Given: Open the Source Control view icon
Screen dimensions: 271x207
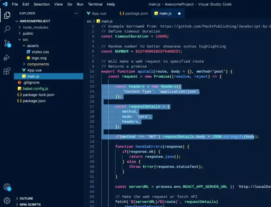Looking at the screenshot, I should (7, 44).
